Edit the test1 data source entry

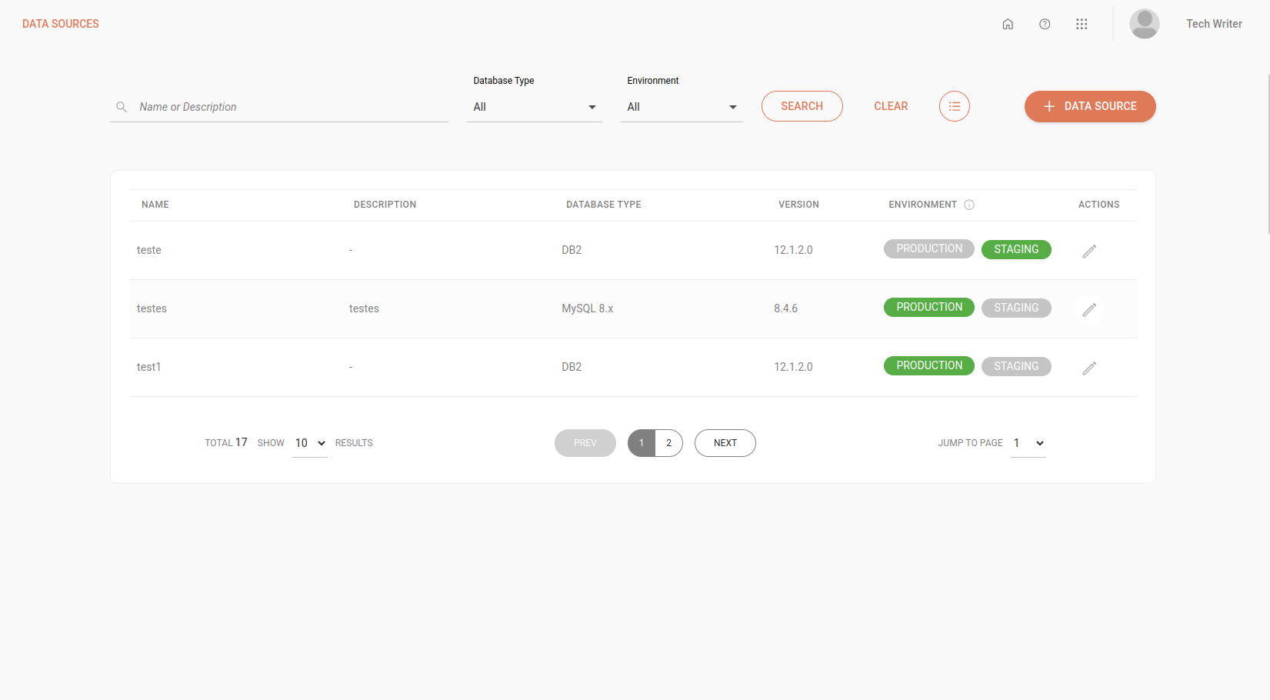[1089, 368]
